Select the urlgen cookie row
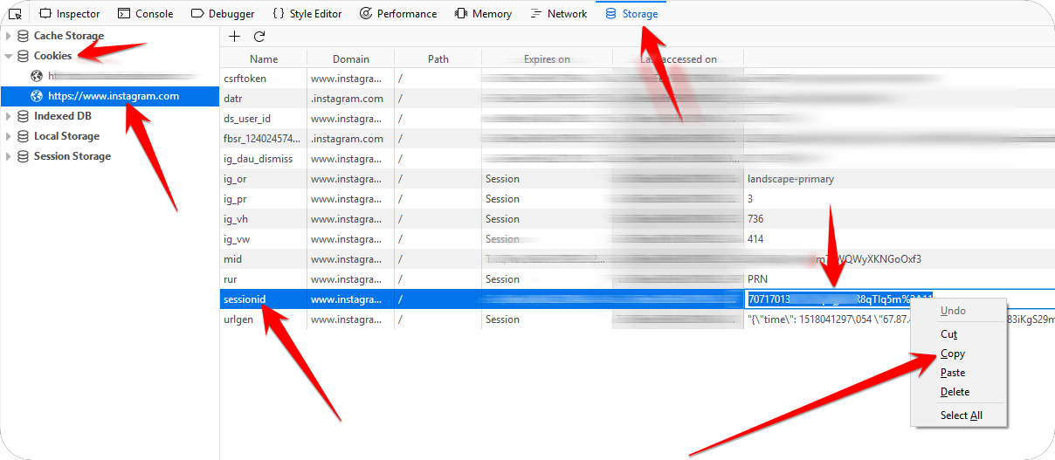 click(638, 319)
